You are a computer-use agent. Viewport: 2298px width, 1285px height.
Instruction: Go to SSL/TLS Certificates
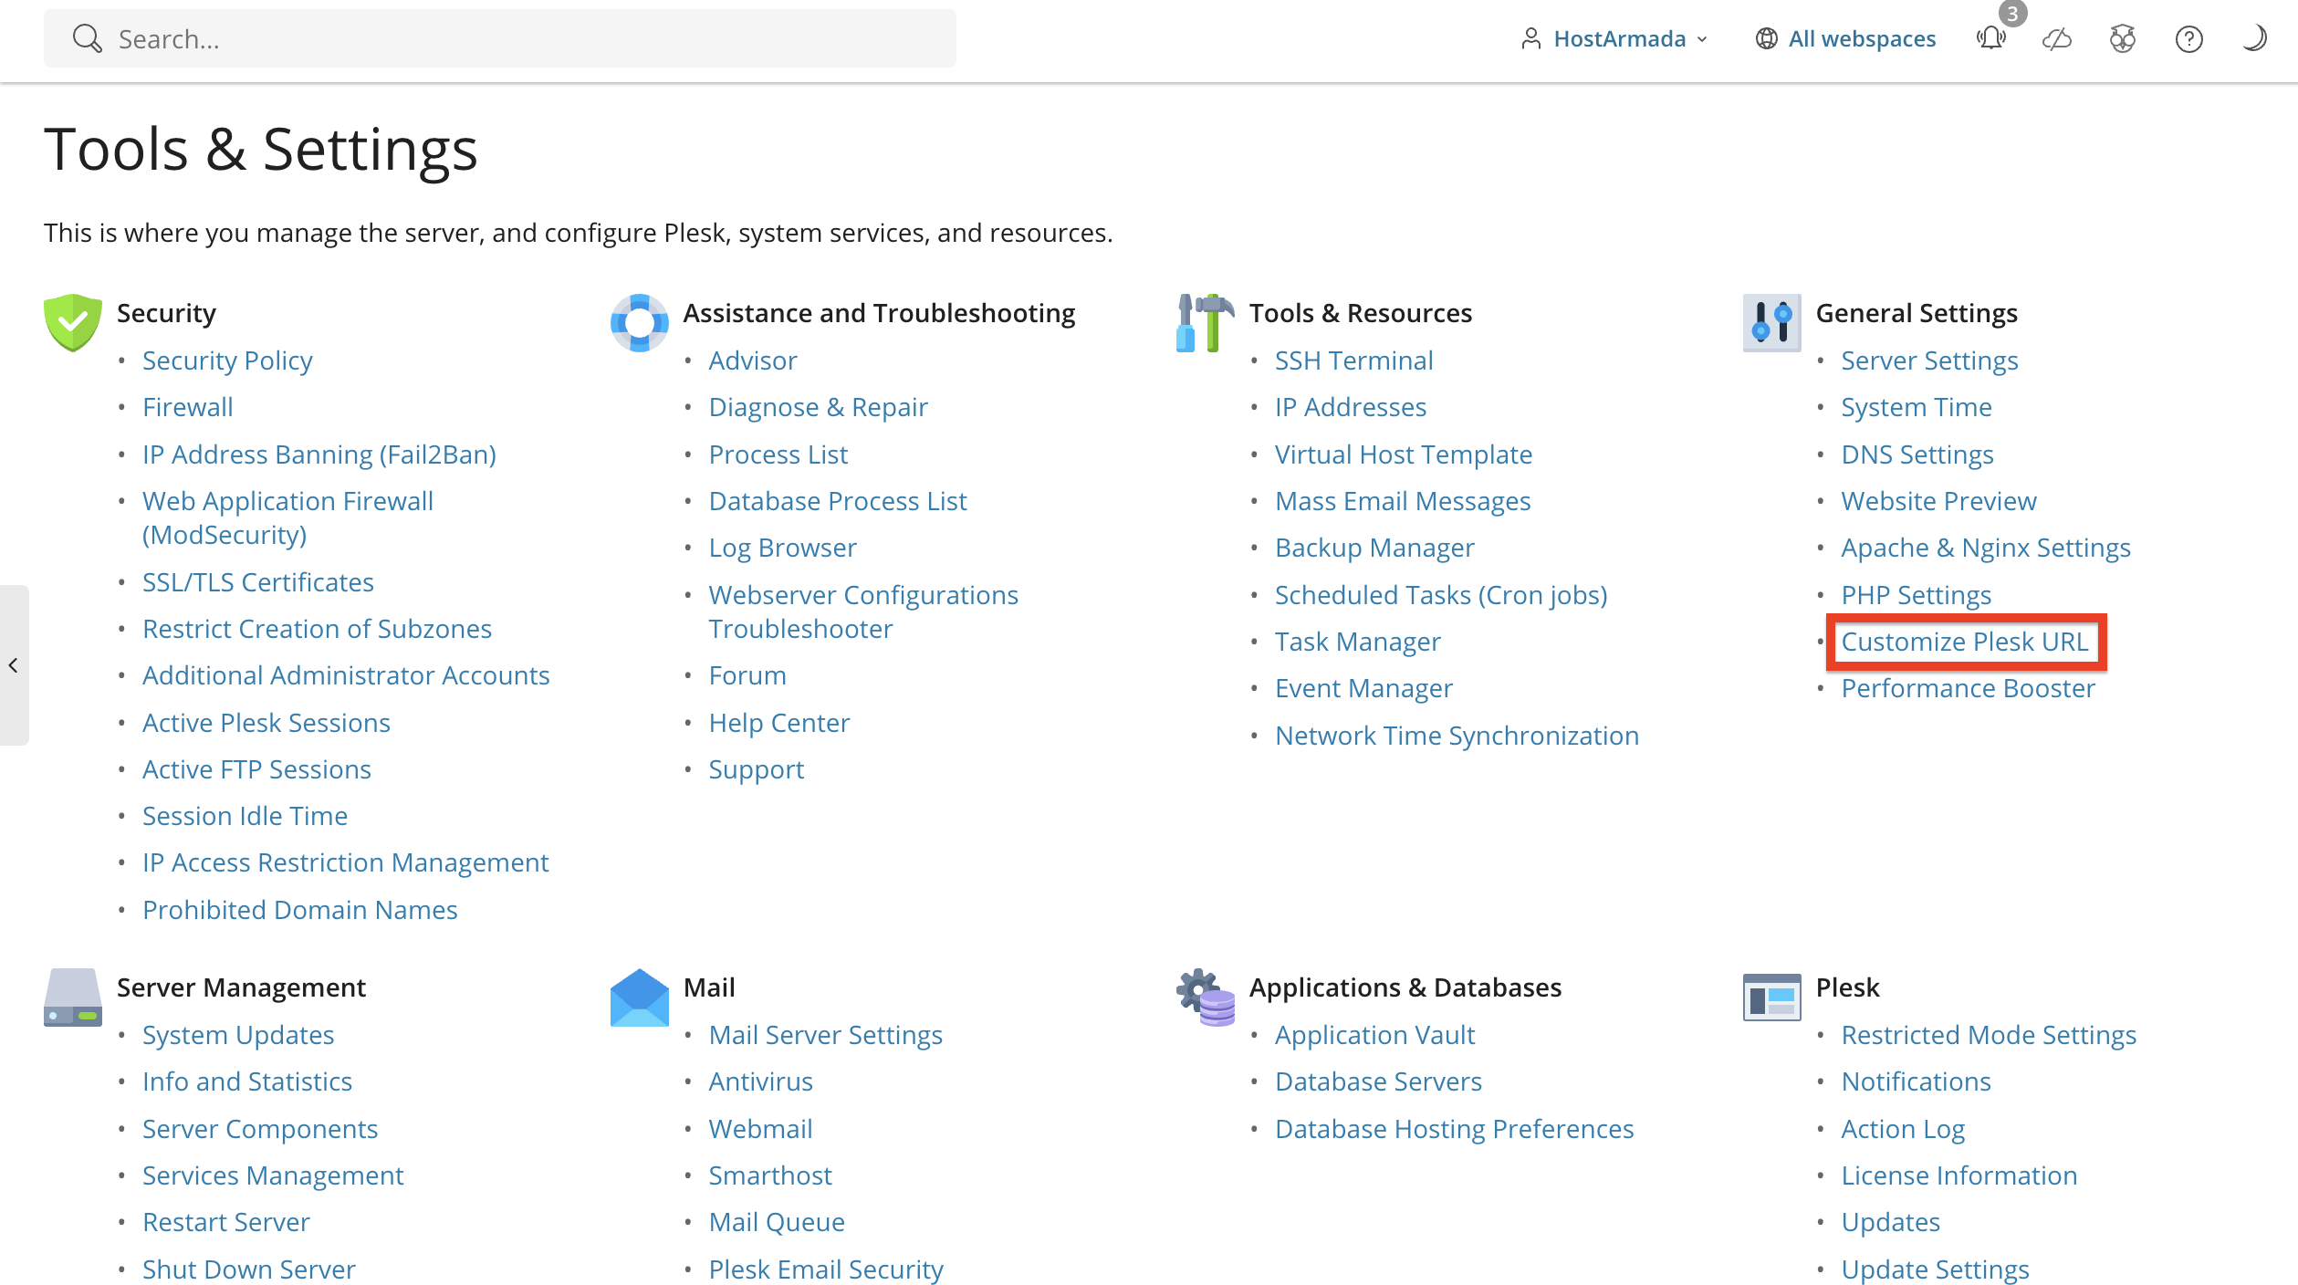[x=258, y=582]
